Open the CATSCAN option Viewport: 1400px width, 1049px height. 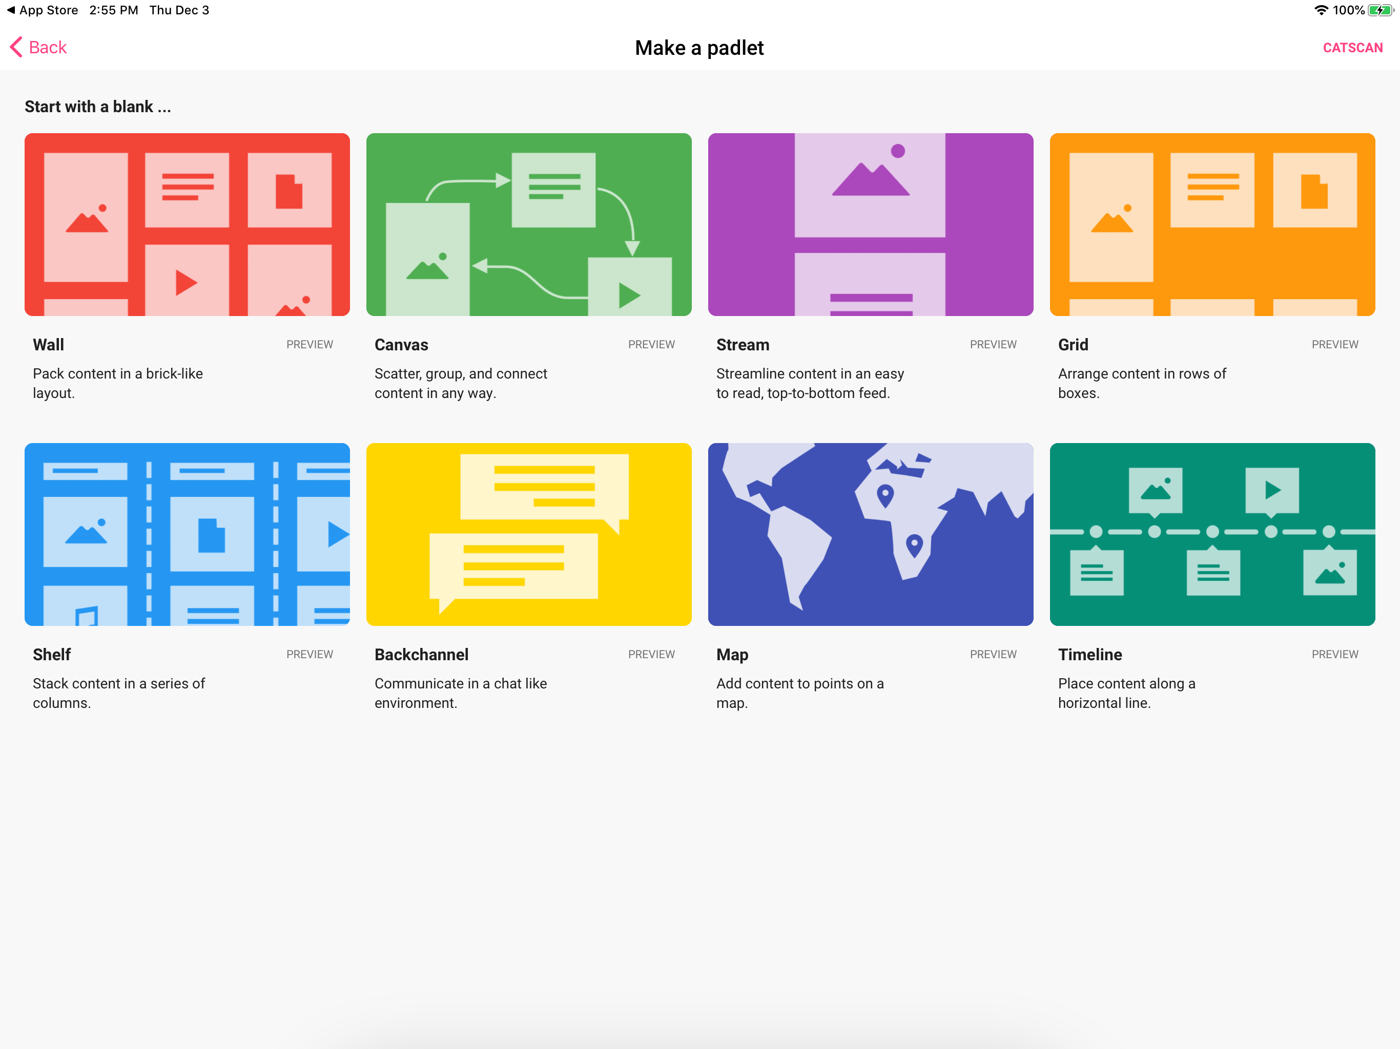pos(1352,48)
